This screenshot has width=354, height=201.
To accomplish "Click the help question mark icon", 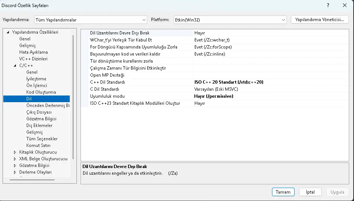I will pyautogui.click(x=328, y=5).
